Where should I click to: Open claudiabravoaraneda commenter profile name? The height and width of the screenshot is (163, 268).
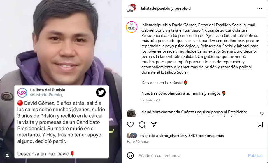point(161,112)
